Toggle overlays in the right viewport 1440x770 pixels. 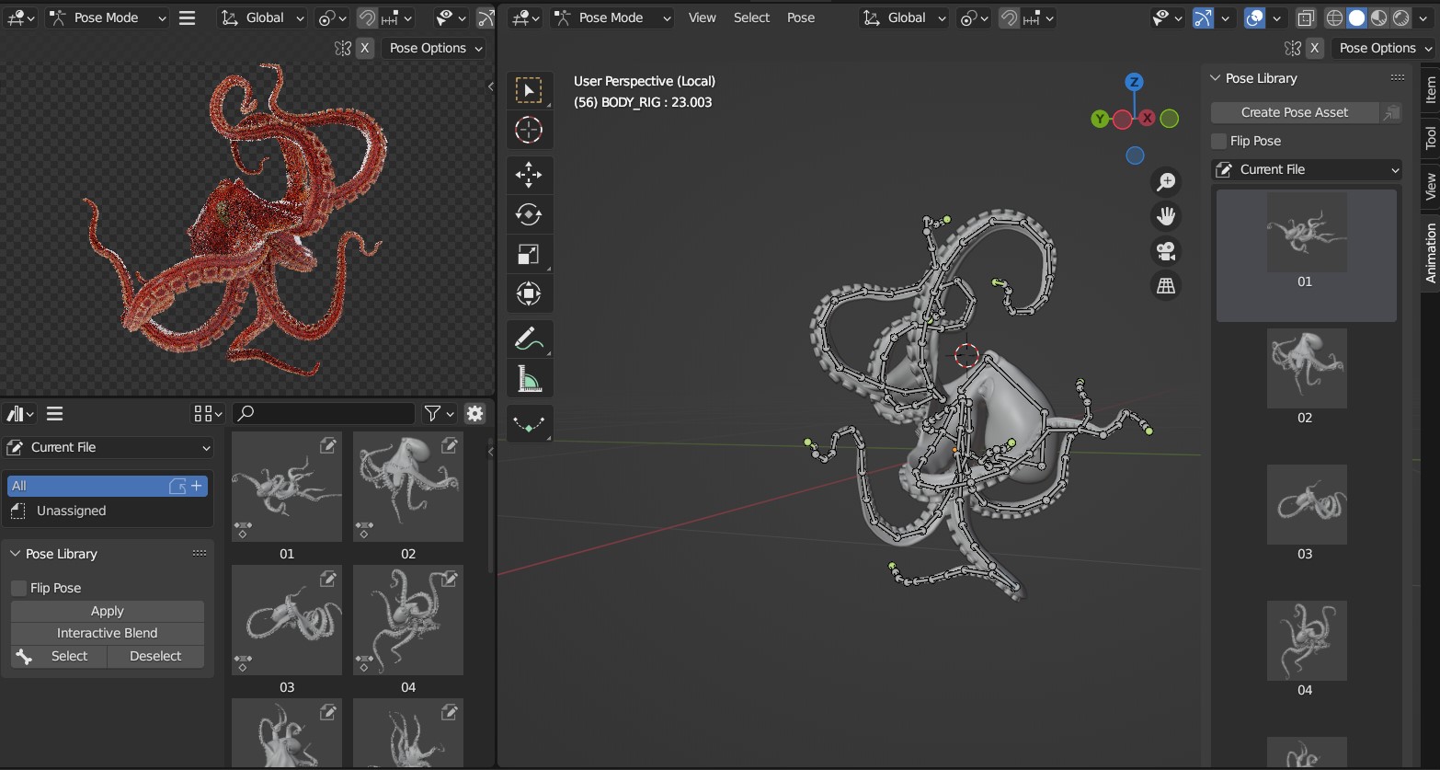pyautogui.click(x=1254, y=17)
